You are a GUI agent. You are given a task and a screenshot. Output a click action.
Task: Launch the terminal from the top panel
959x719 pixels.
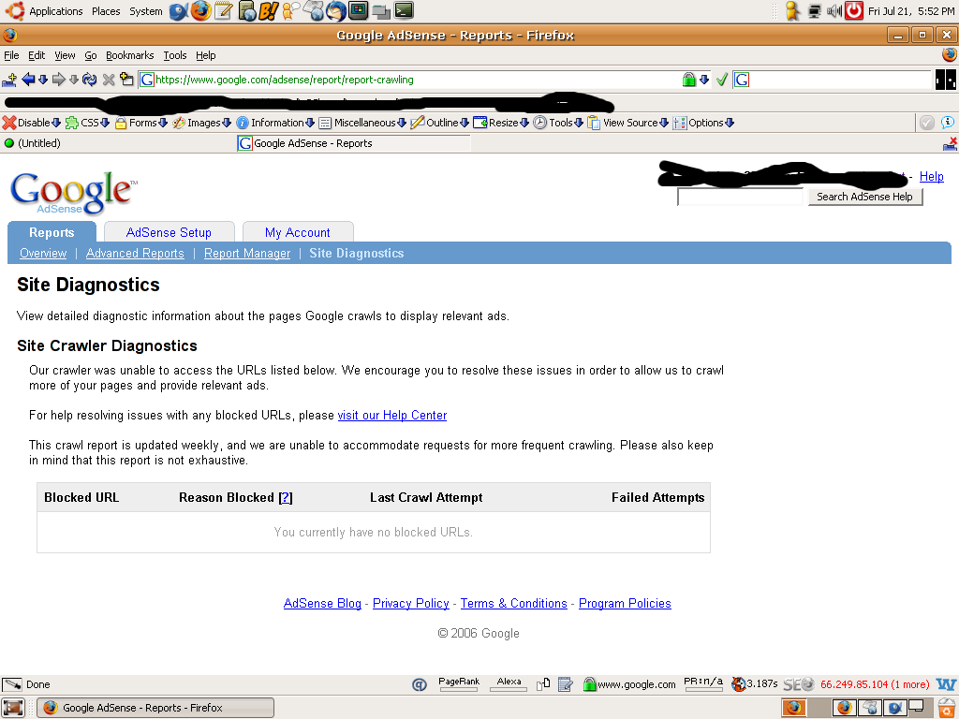[x=404, y=10]
